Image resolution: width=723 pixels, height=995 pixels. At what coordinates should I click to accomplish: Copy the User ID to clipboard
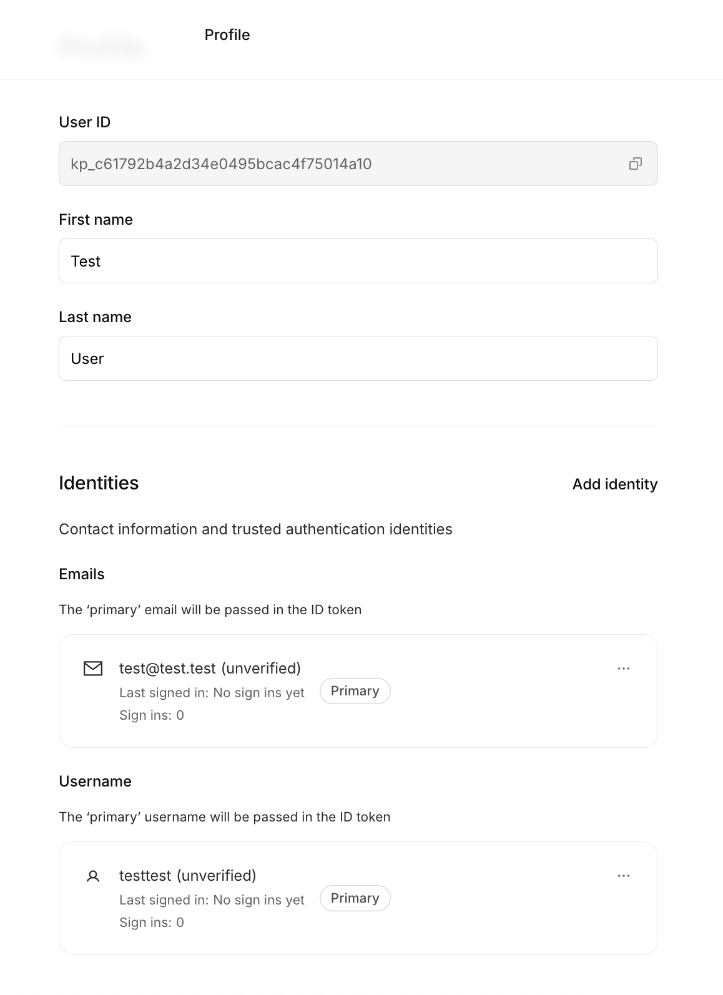click(635, 164)
